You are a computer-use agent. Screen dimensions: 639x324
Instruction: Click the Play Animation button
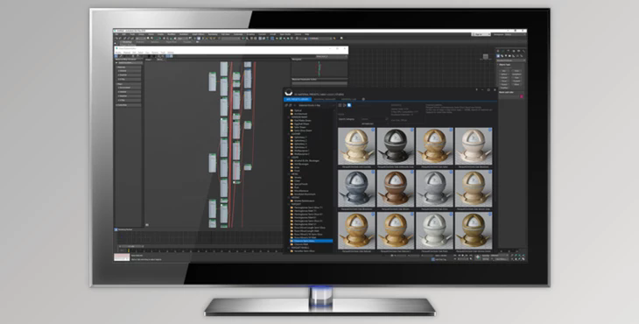(462, 255)
